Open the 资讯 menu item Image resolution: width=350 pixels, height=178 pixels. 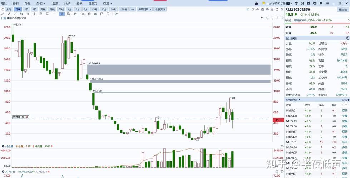[x=79, y=3]
